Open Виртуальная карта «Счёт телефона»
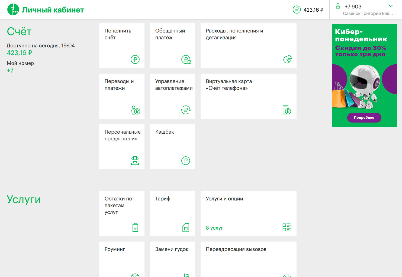 [229, 85]
